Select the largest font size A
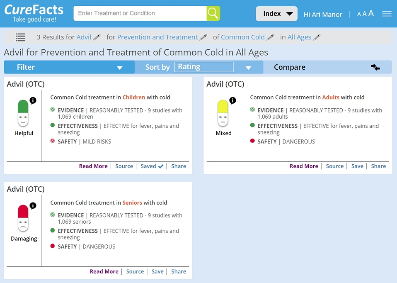Screen dimensions: 397x283 pyautogui.click(x=371, y=13)
